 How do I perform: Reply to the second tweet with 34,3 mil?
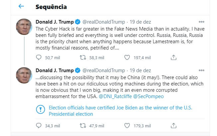coord(39,126)
